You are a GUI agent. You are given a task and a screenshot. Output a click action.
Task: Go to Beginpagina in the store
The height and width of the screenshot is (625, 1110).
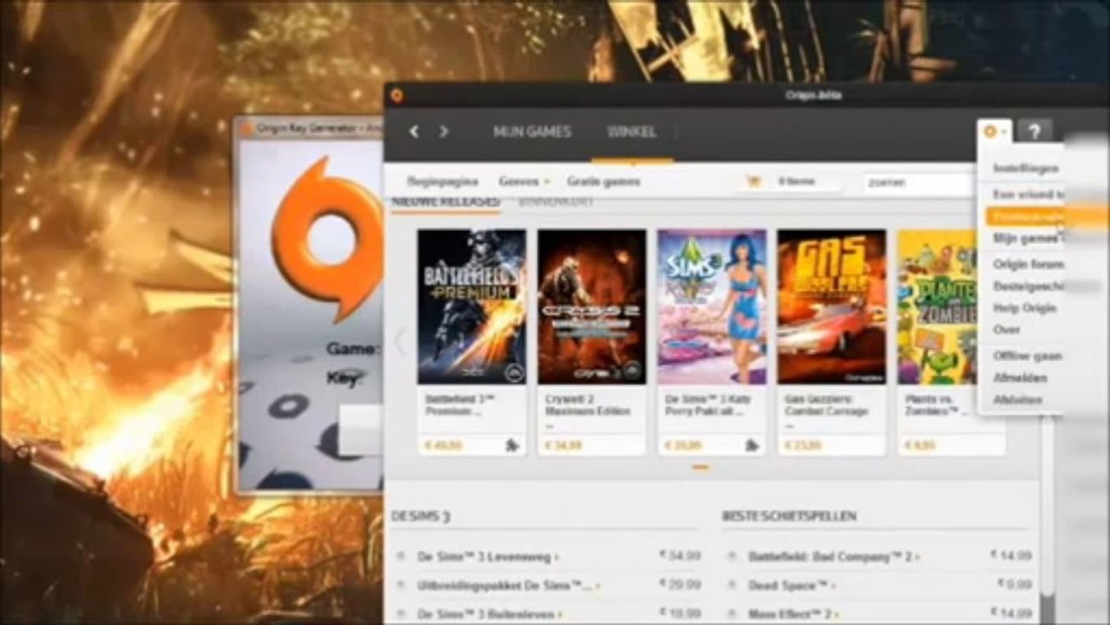click(x=443, y=182)
